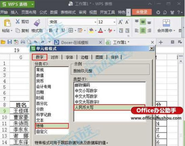
Task: Click the Copy icon
Action: coord(17,30)
